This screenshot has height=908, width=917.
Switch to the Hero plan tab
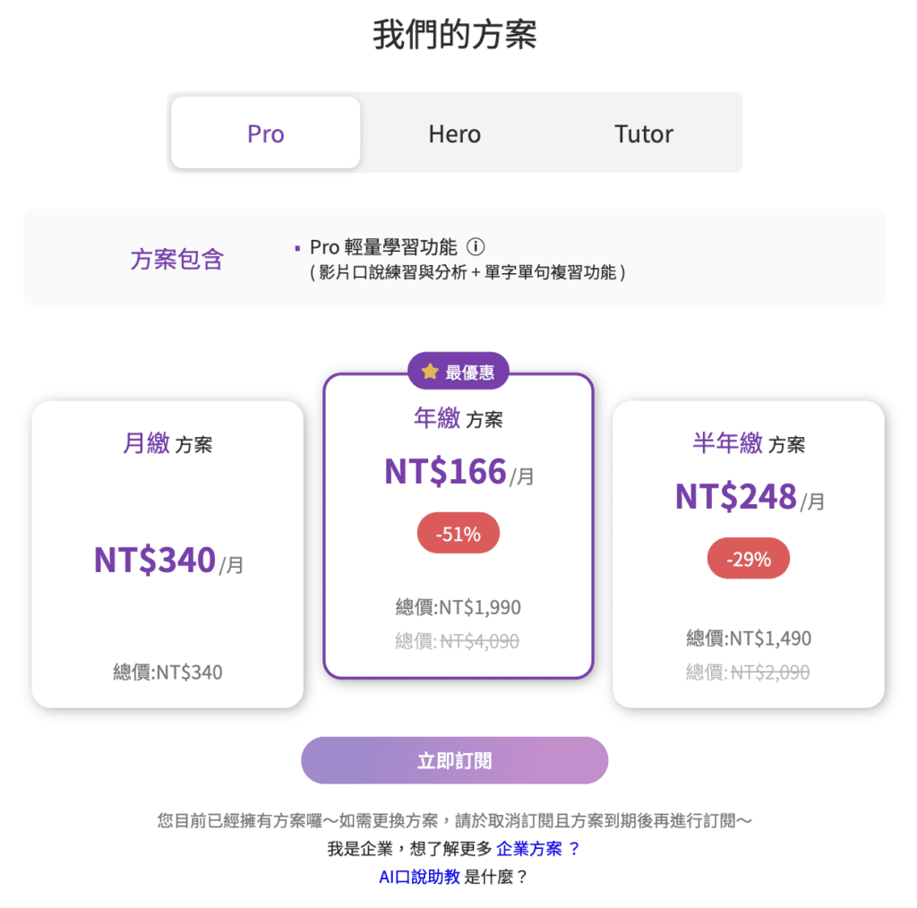tap(454, 134)
